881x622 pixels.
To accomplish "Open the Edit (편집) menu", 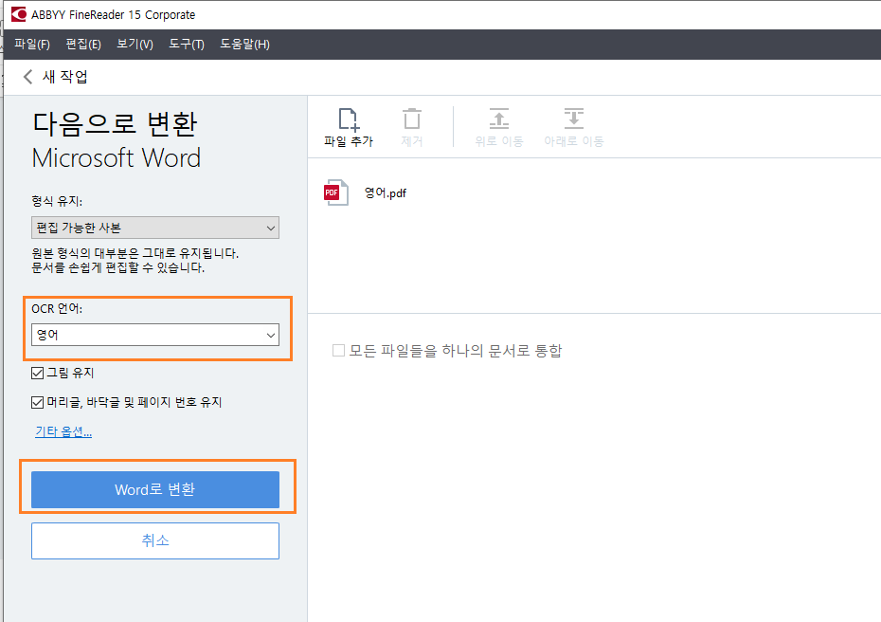I will pyautogui.click(x=83, y=44).
